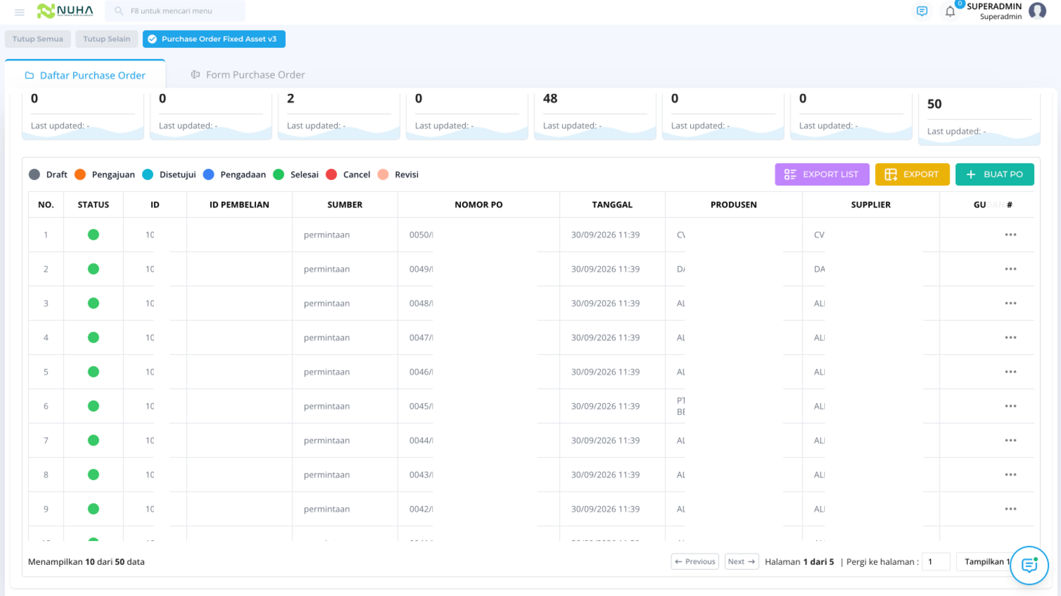
Task: Filter by Cancel status legend
Action: (x=348, y=175)
